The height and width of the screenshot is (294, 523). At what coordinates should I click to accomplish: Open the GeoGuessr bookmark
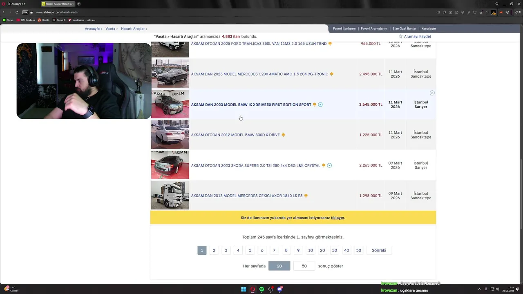tap(82, 20)
